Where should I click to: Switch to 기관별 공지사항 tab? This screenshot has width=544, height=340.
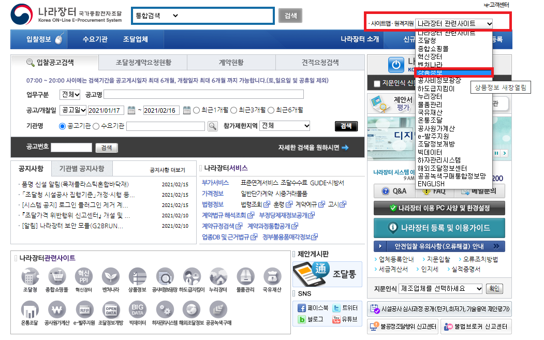coord(82,169)
